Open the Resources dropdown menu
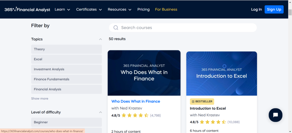 pyautogui.click(x=119, y=9)
